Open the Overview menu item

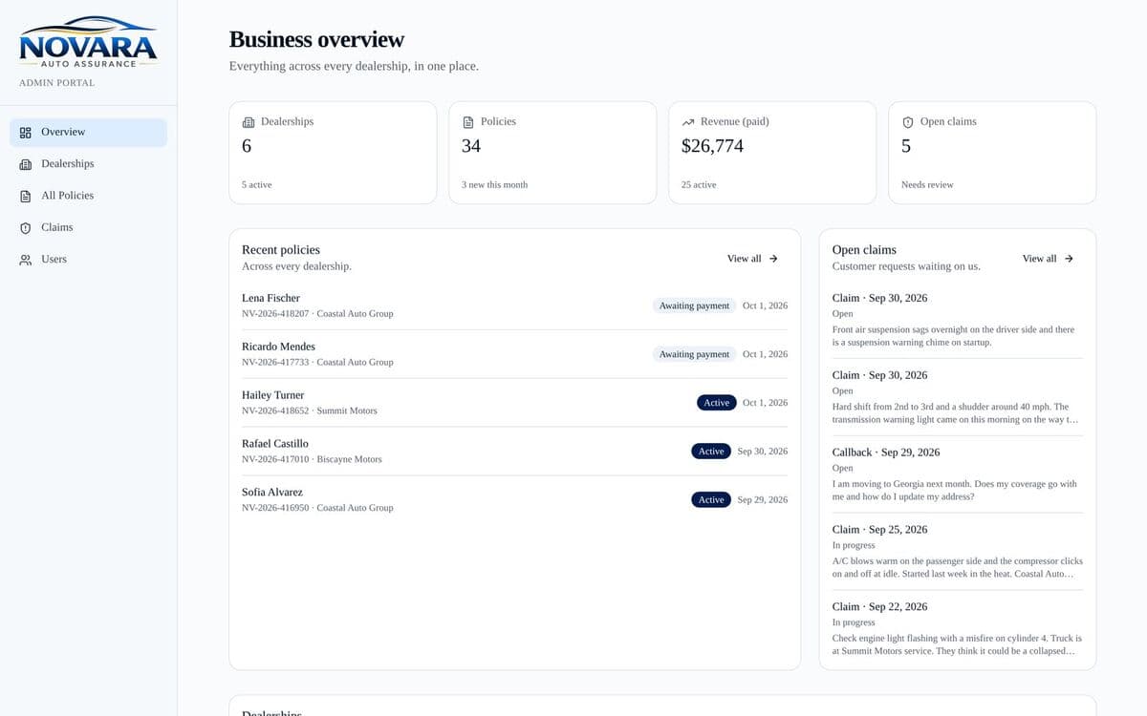88,133
